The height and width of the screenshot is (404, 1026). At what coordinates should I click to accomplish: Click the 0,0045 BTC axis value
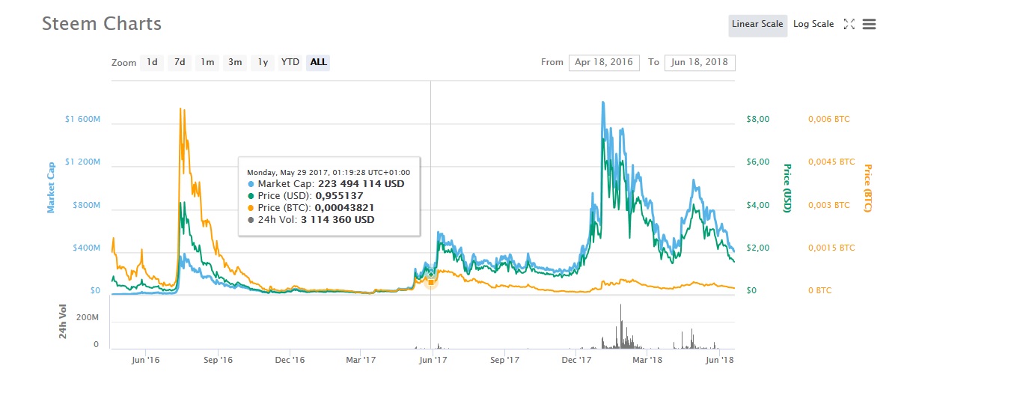[831, 162]
